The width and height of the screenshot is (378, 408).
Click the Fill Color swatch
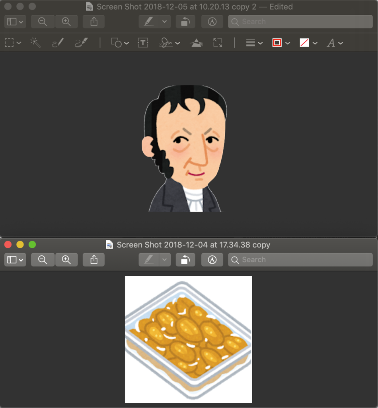pyautogui.click(x=304, y=43)
